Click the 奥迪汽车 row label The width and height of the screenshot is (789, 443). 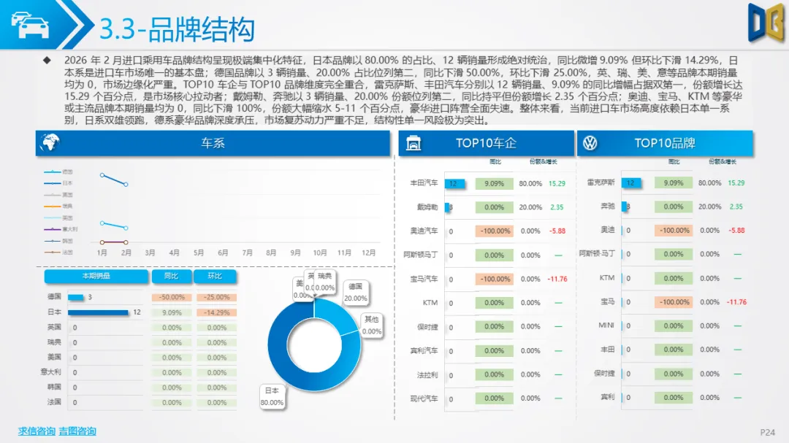point(424,231)
